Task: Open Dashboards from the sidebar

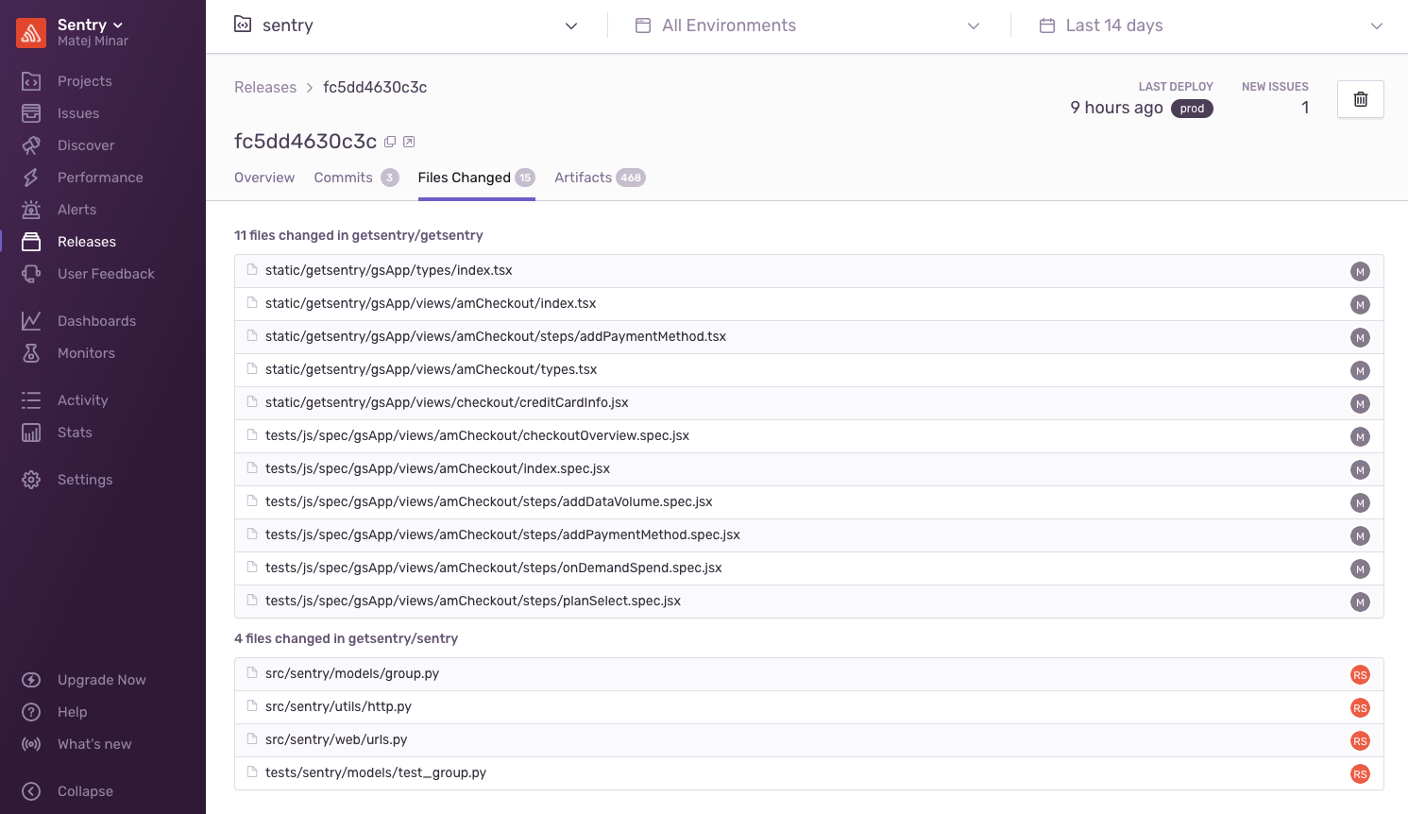Action: coord(96,321)
